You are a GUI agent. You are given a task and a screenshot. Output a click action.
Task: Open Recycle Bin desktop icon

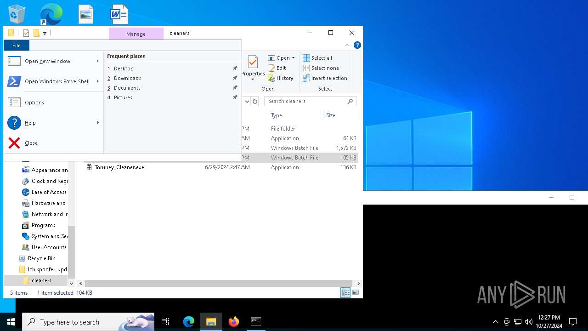point(17,14)
